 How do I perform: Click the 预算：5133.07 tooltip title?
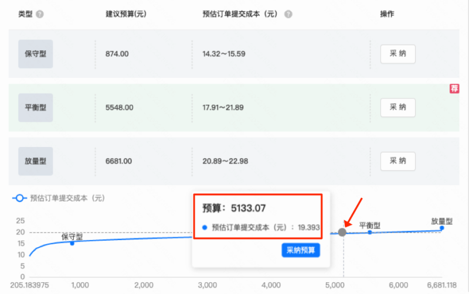pyautogui.click(x=234, y=208)
